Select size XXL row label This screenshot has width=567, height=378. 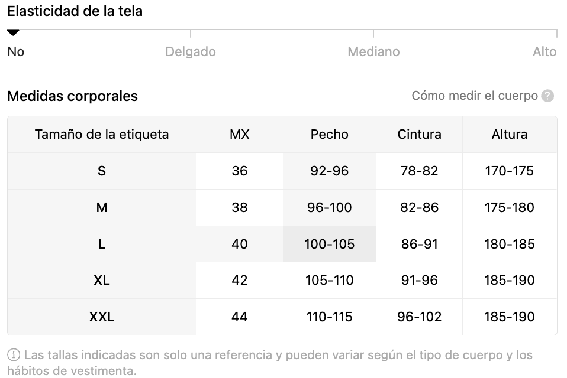tap(102, 317)
